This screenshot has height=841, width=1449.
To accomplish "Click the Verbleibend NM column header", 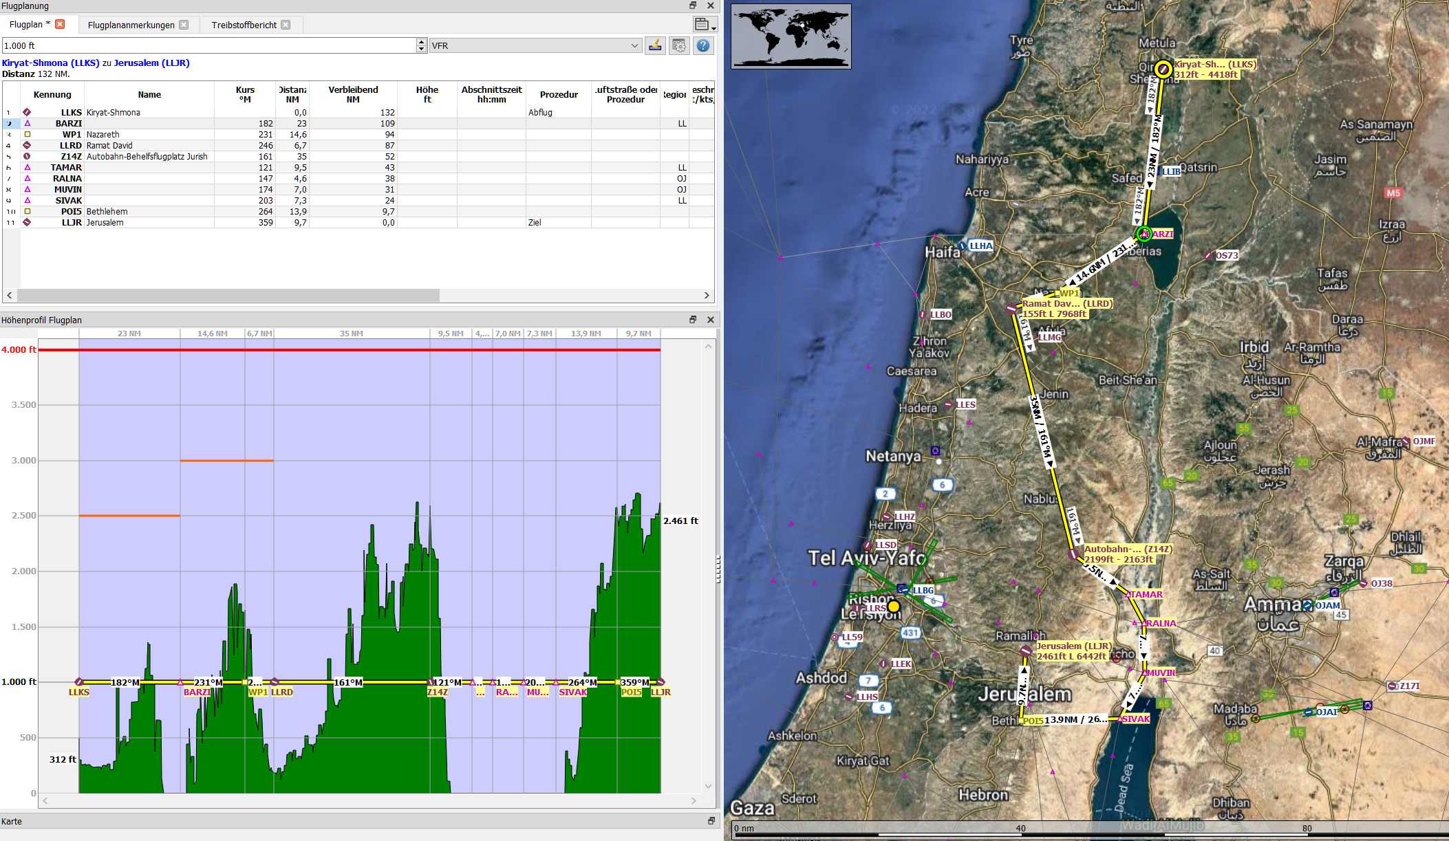I will coord(353,94).
